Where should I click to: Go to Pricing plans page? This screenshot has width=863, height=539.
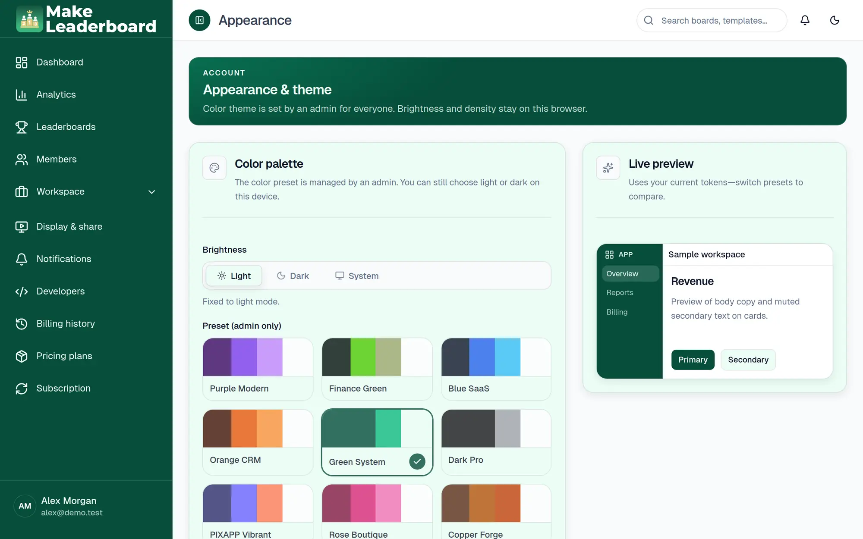pos(86,356)
